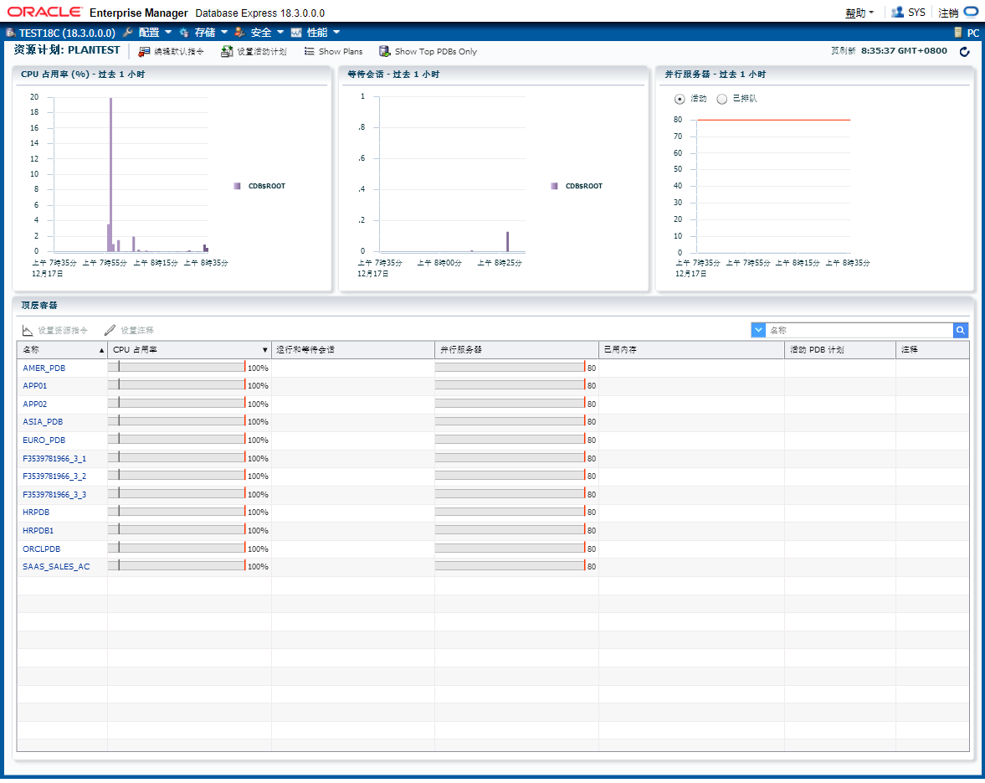Click the storage icon beside 存储
The image size is (985, 783).
coord(184,33)
